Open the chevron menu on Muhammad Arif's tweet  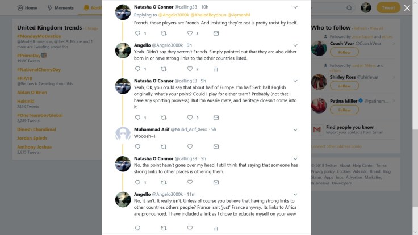pos(295,128)
